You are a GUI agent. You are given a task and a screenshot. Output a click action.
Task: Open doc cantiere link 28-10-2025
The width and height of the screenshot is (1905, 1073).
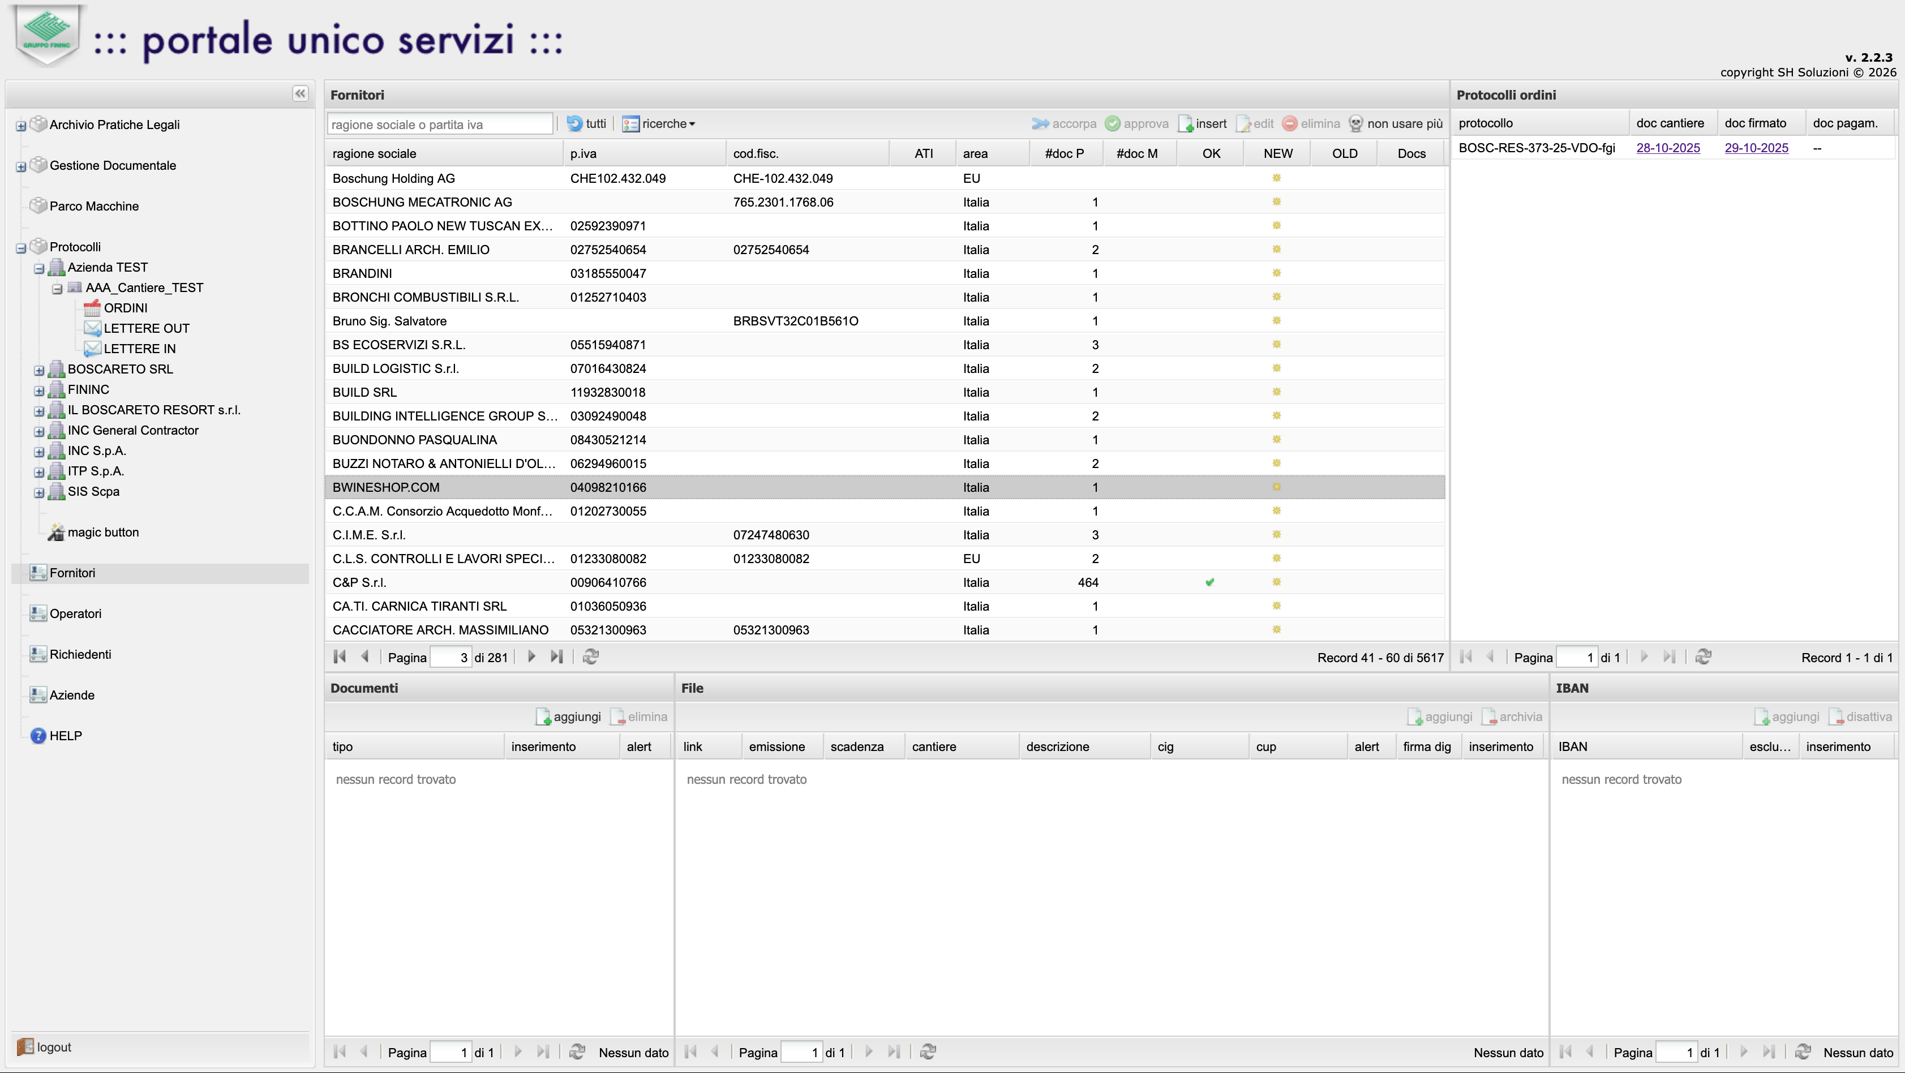[1668, 148]
